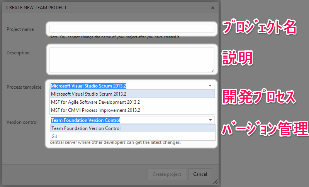Click the dialog corner resize handle

click(216, 182)
